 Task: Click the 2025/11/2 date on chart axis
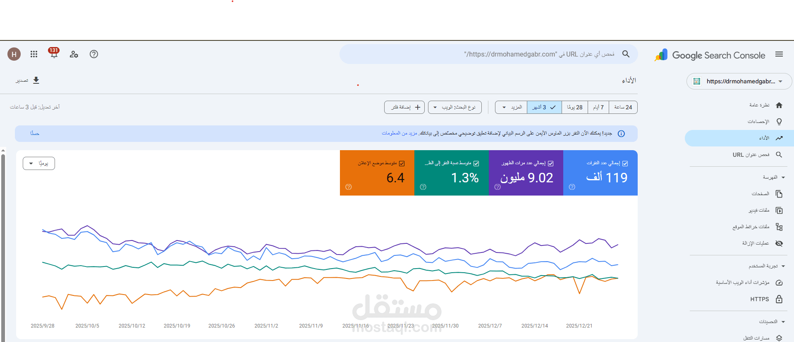[266, 326]
